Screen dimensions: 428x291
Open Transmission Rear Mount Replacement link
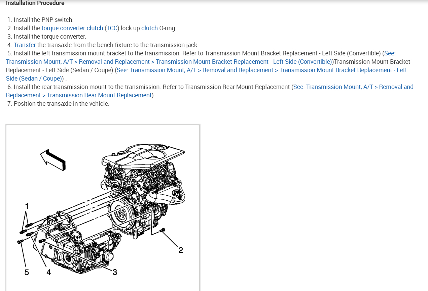coord(210,91)
